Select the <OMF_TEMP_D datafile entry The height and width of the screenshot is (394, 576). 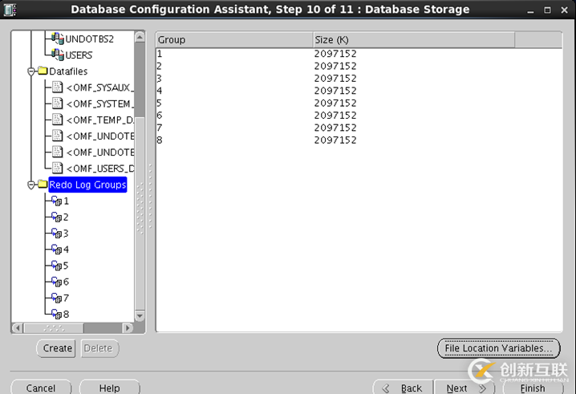point(100,120)
